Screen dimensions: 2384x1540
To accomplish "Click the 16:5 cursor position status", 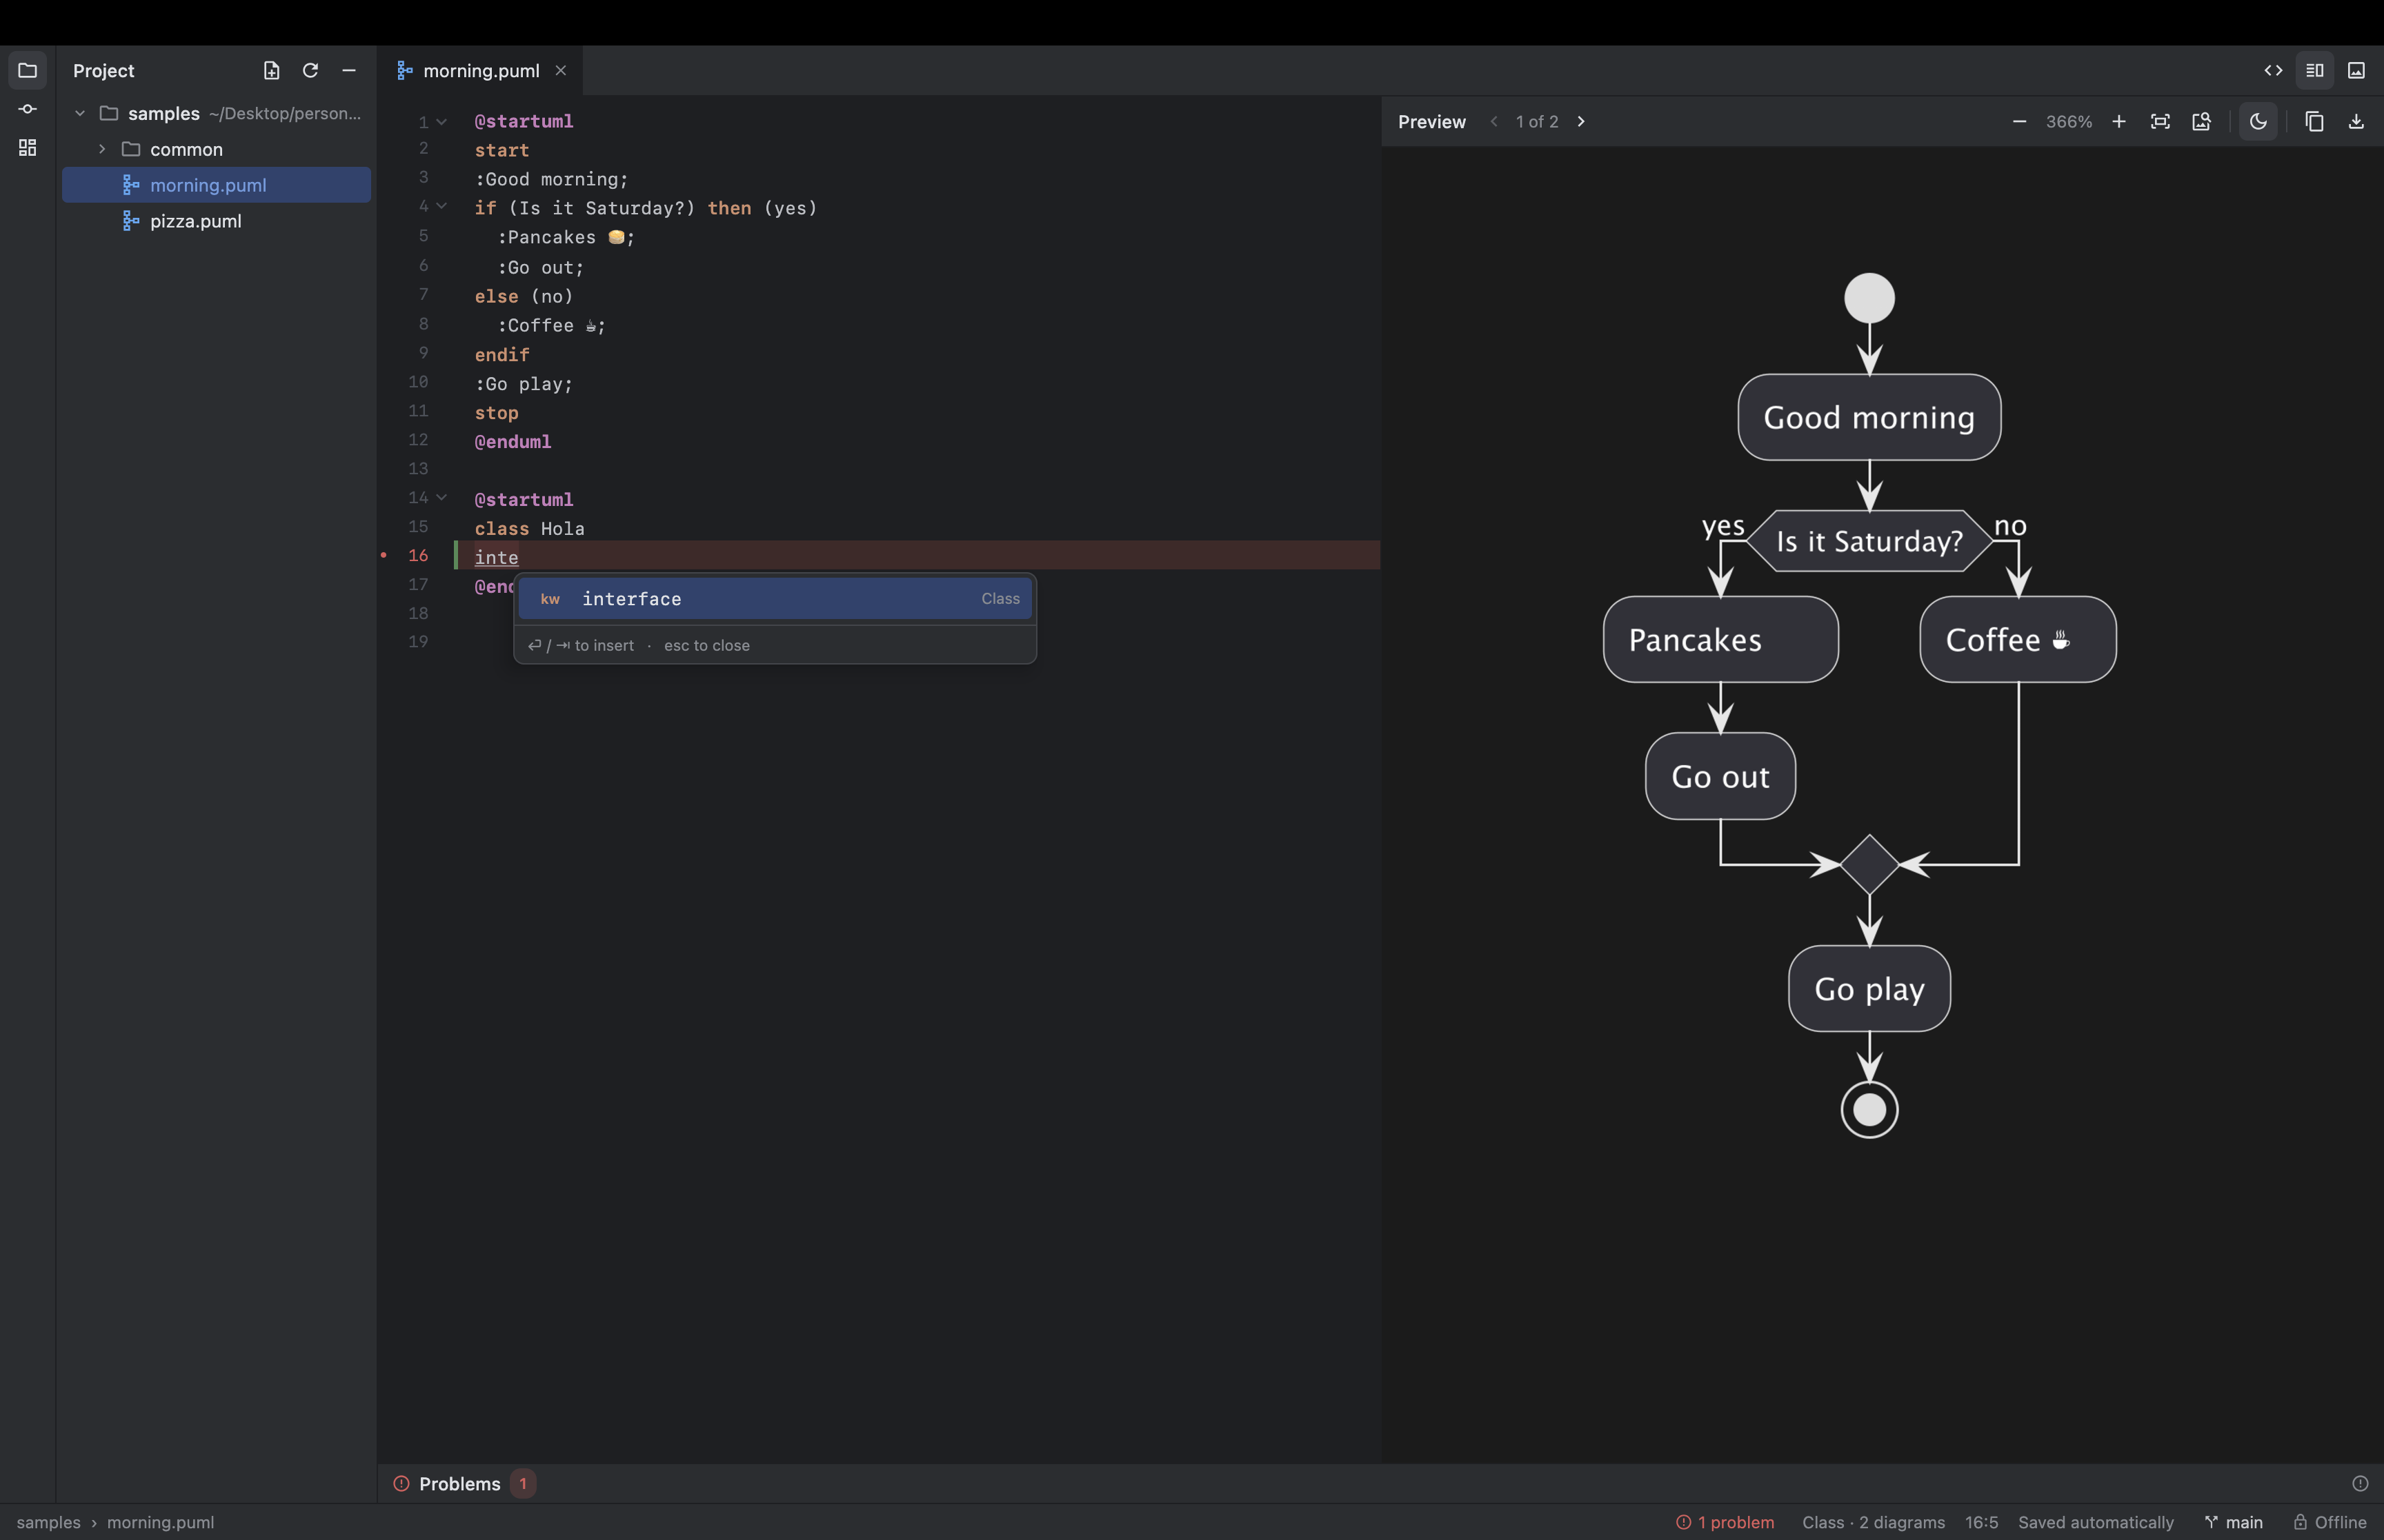I will [x=1981, y=1522].
